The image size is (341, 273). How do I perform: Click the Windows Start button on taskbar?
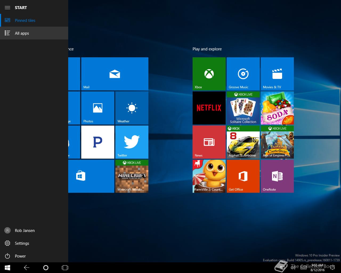(x=7, y=268)
